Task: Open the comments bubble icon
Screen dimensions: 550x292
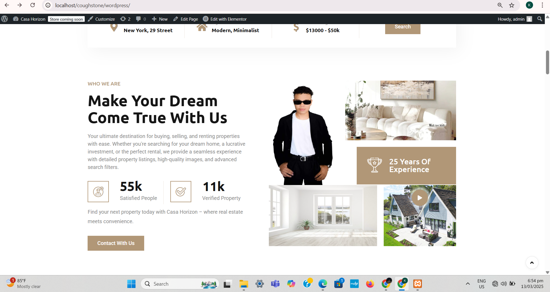Action: click(x=141, y=19)
